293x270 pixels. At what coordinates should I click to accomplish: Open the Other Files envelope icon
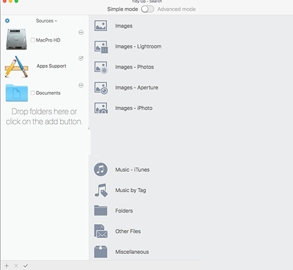pyautogui.click(x=101, y=231)
